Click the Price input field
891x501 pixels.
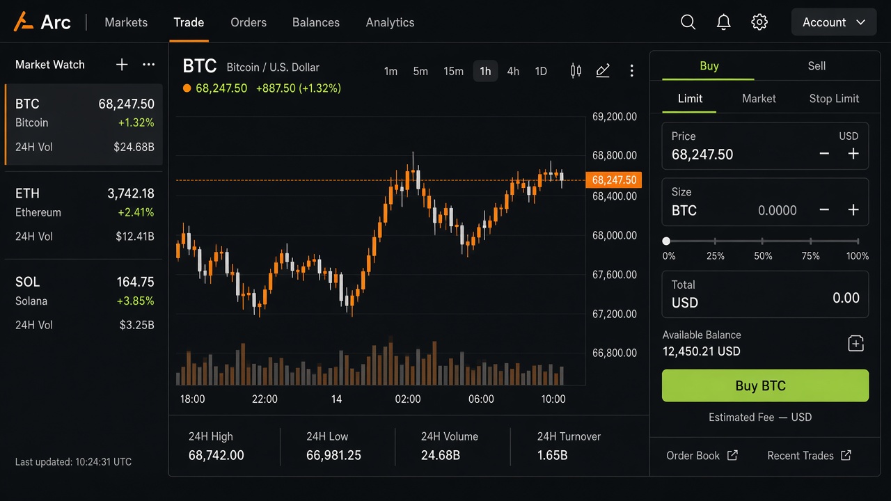point(765,146)
